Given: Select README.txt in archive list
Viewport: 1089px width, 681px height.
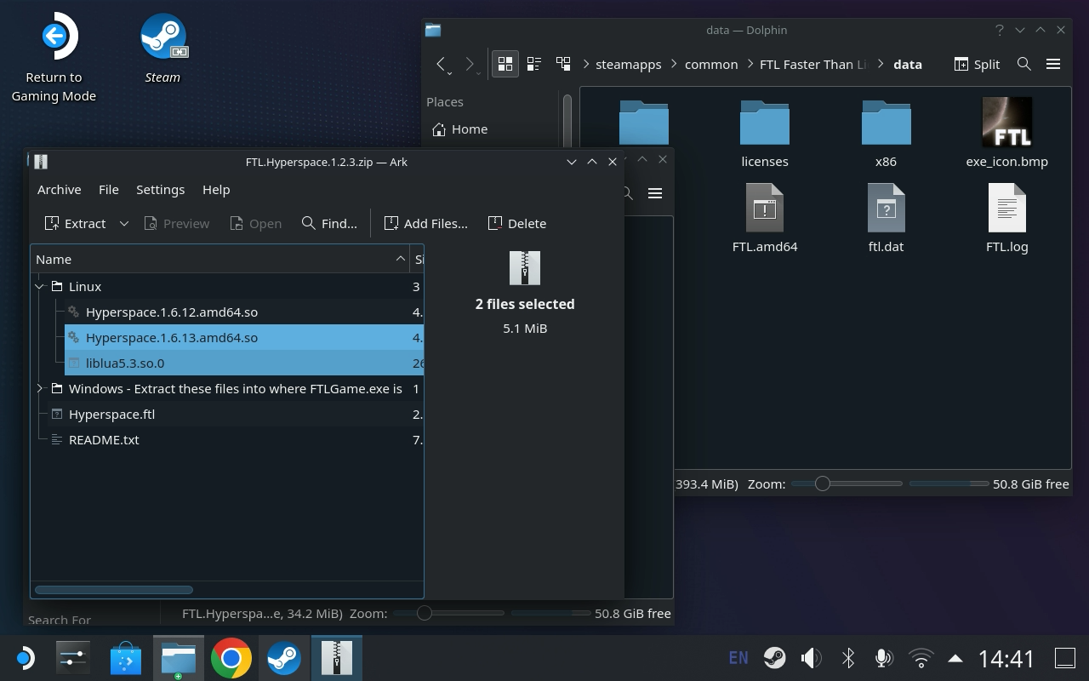Looking at the screenshot, I should [227, 440].
